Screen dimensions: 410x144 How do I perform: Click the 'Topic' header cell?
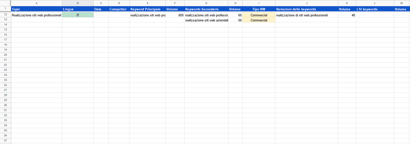click(x=36, y=9)
